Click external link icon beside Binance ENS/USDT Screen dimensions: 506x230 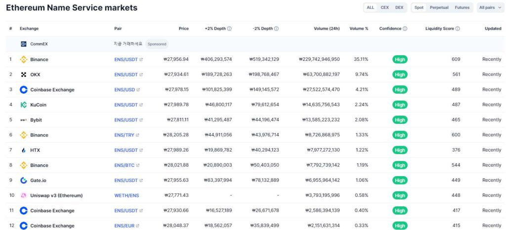pyautogui.click(x=141, y=60)
